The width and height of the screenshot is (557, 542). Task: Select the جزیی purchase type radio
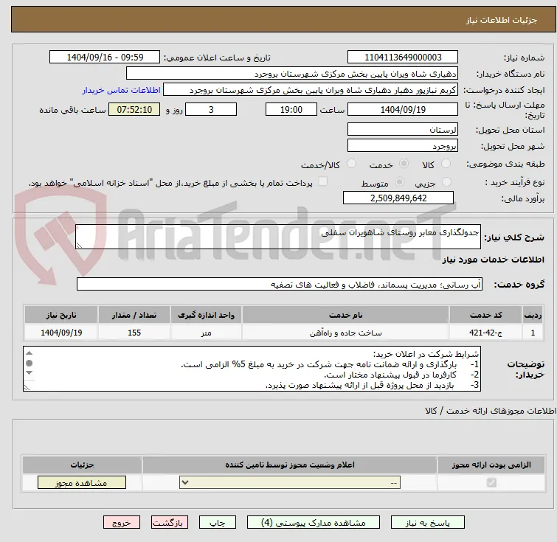pos(446,182)
